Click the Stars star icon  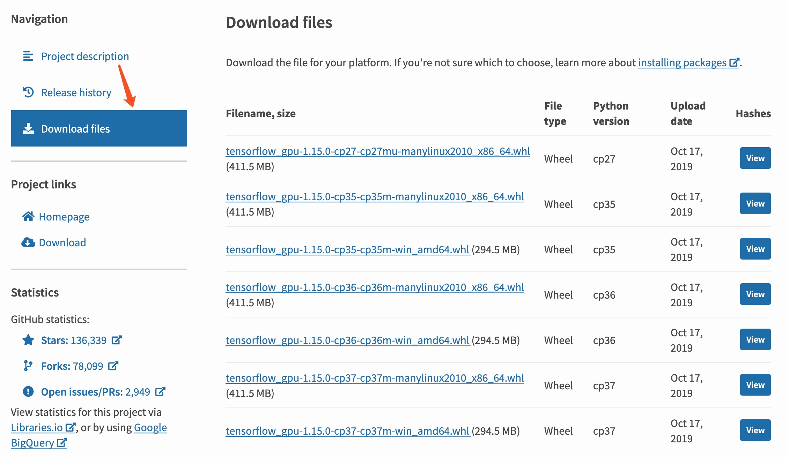[29, 339]
